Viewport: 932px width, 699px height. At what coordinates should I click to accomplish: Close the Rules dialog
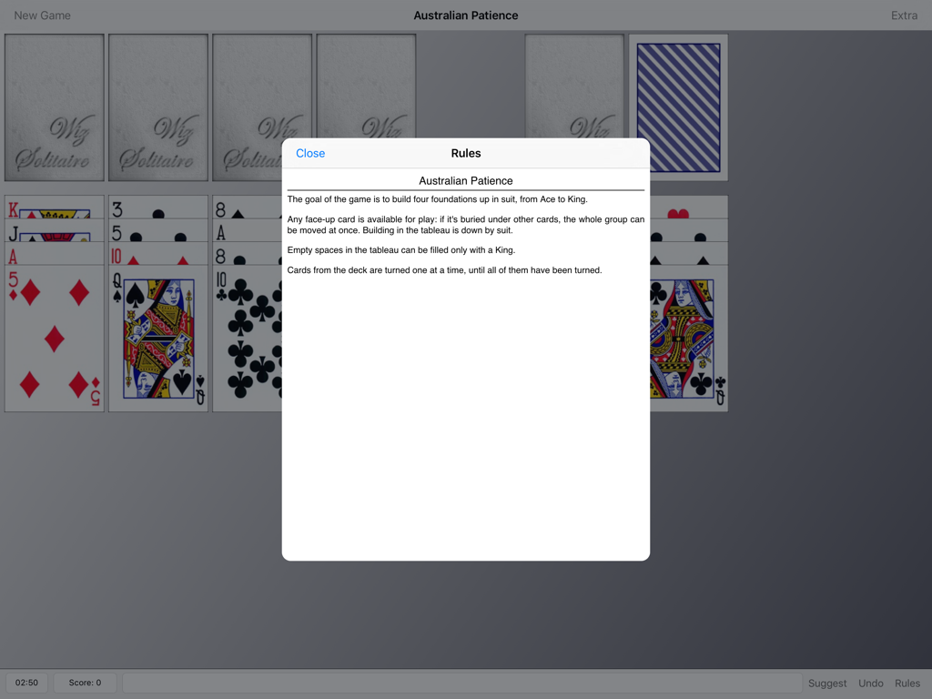tap(310, 153)
